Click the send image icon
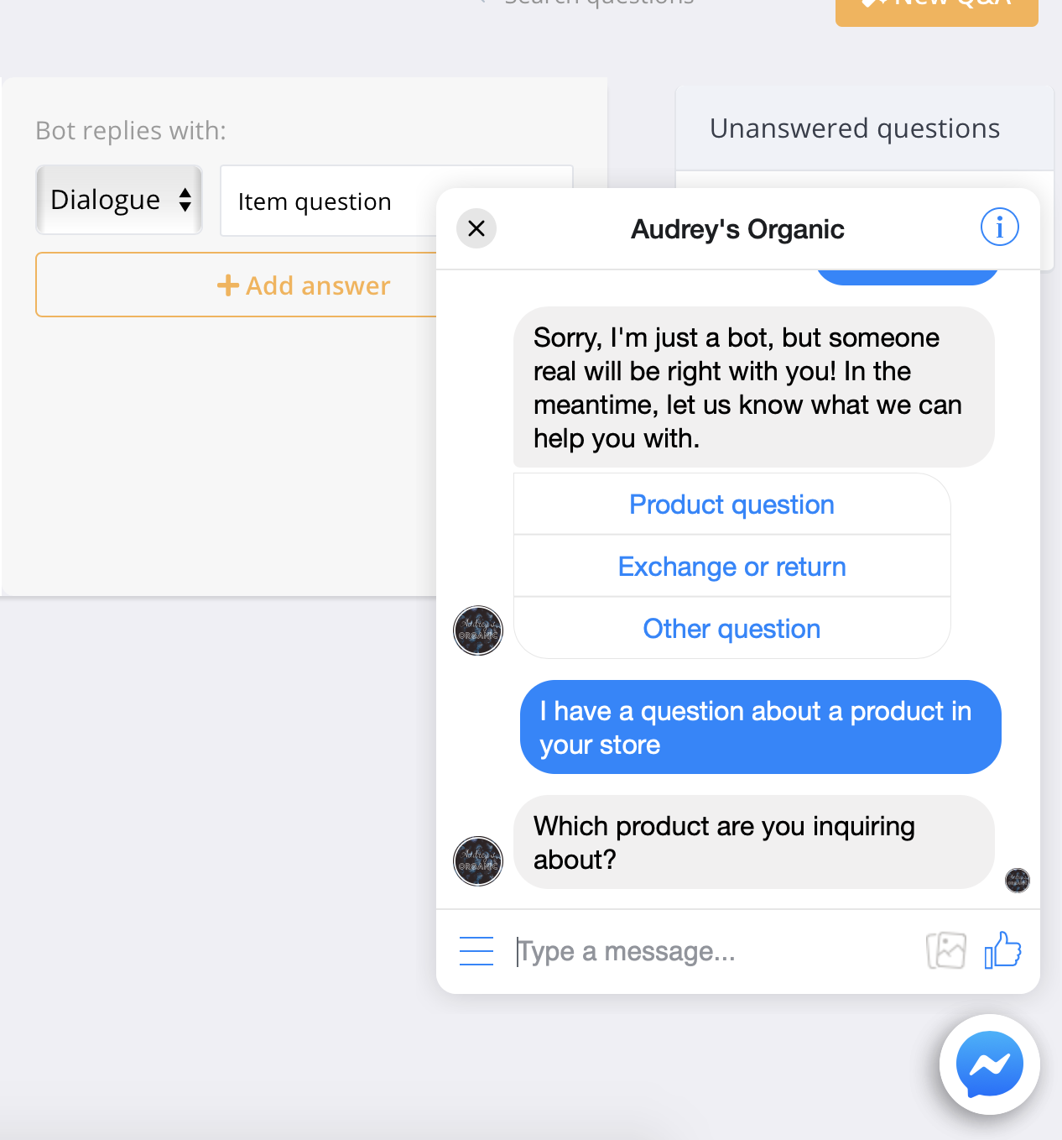The image size is (1062, 1140). 946,951
